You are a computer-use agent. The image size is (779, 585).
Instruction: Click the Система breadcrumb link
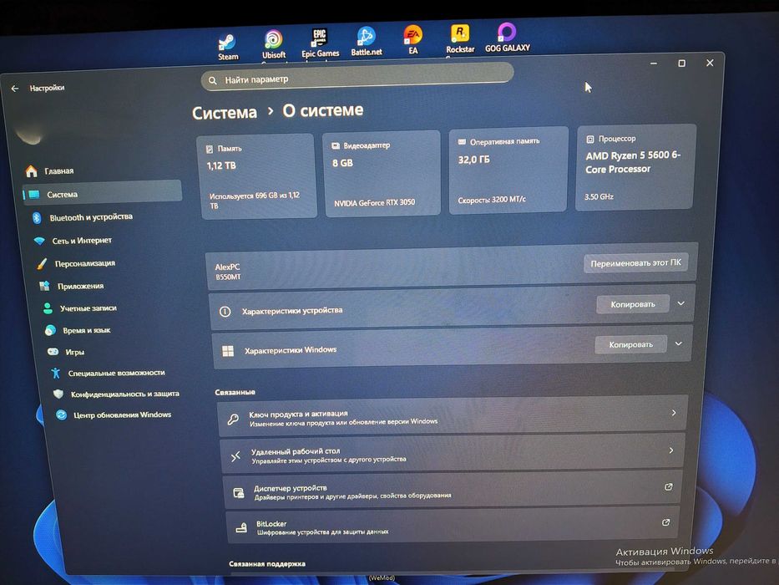225,113
